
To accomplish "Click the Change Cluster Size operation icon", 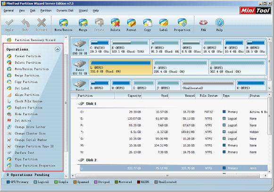I will [9, 134].
